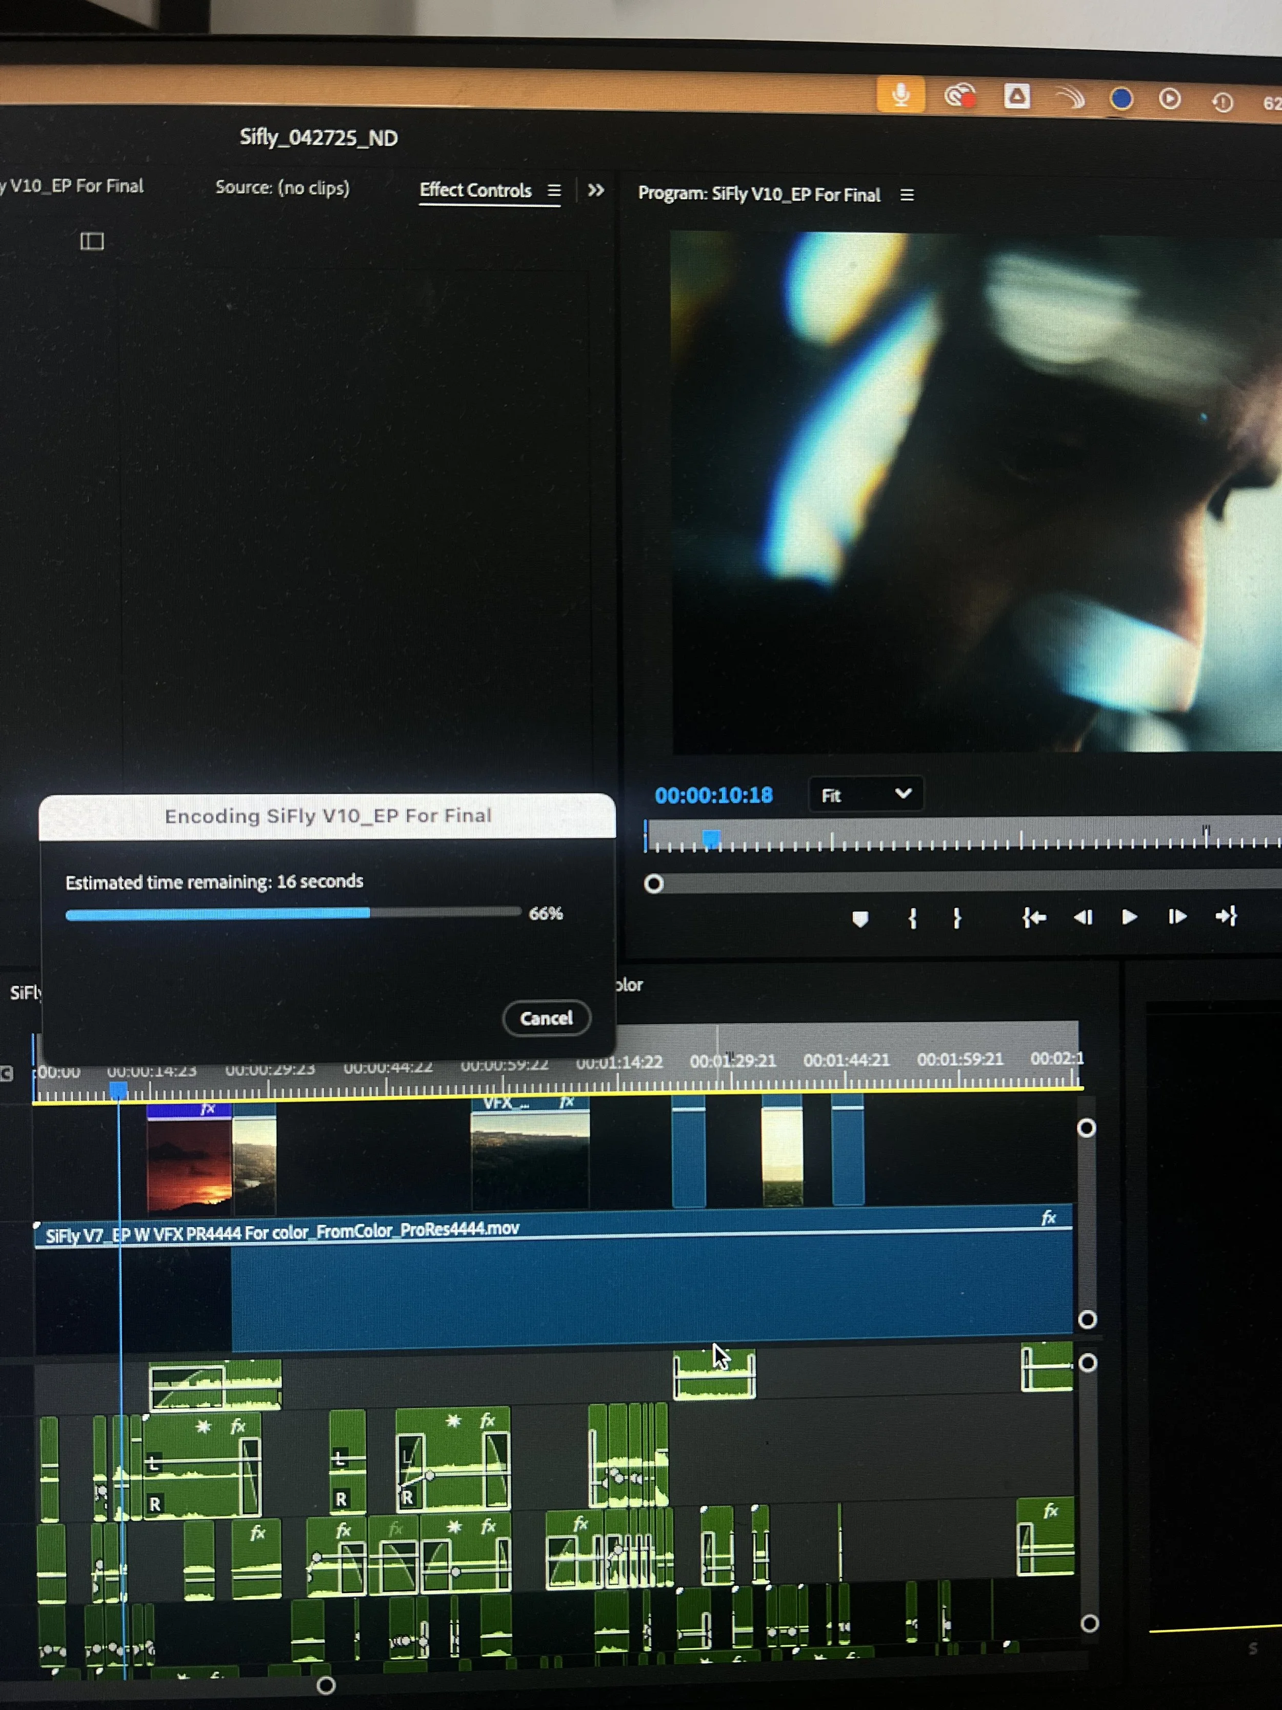Open the Program monitor panel menu

pos(907,195)
